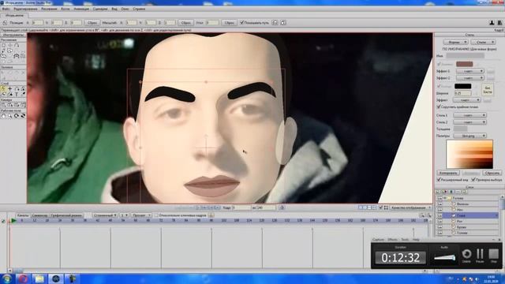Click Сброс button next to position fields
The height and width of the screenshot is (284, 505).
[92, 23]
